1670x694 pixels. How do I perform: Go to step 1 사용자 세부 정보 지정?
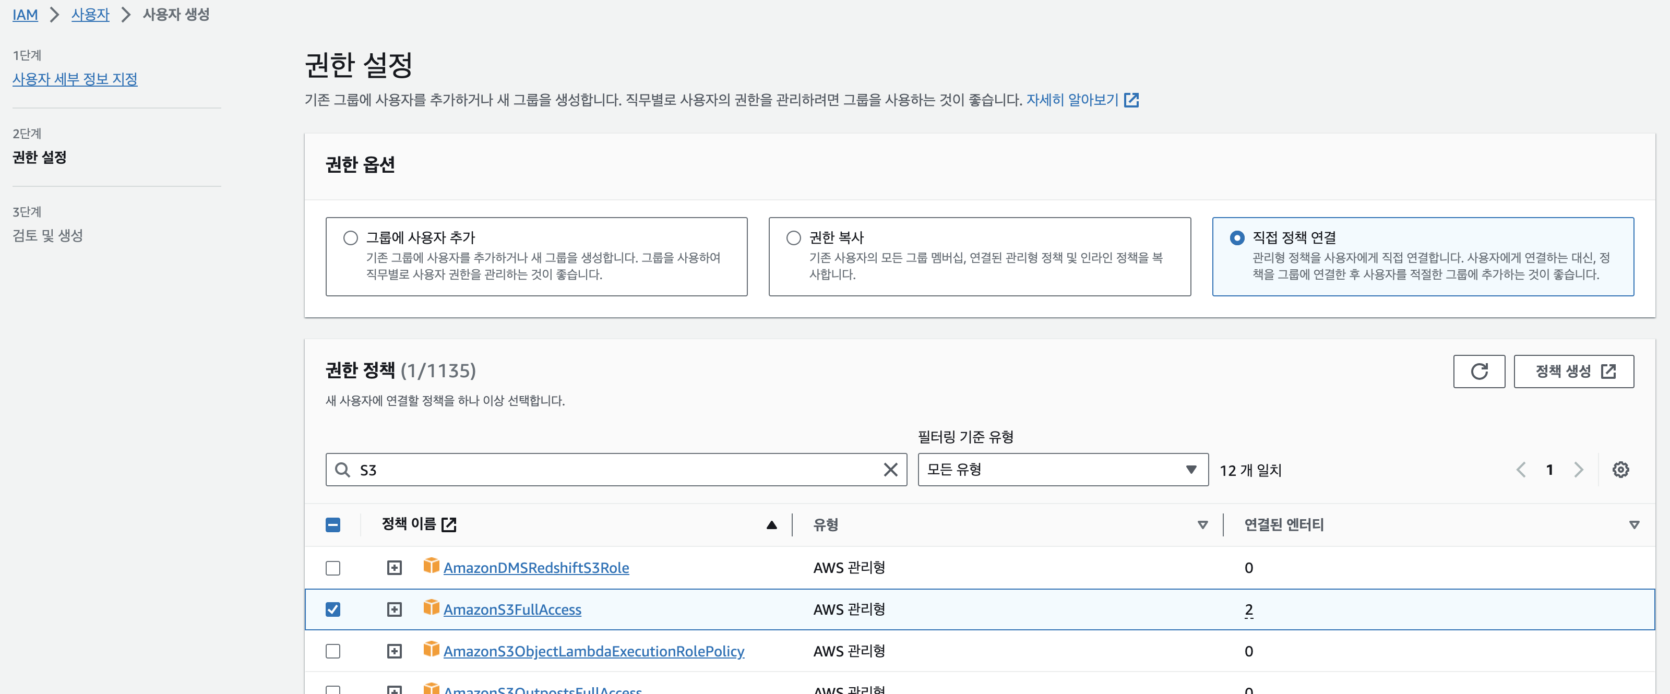(x=75, y=79)
